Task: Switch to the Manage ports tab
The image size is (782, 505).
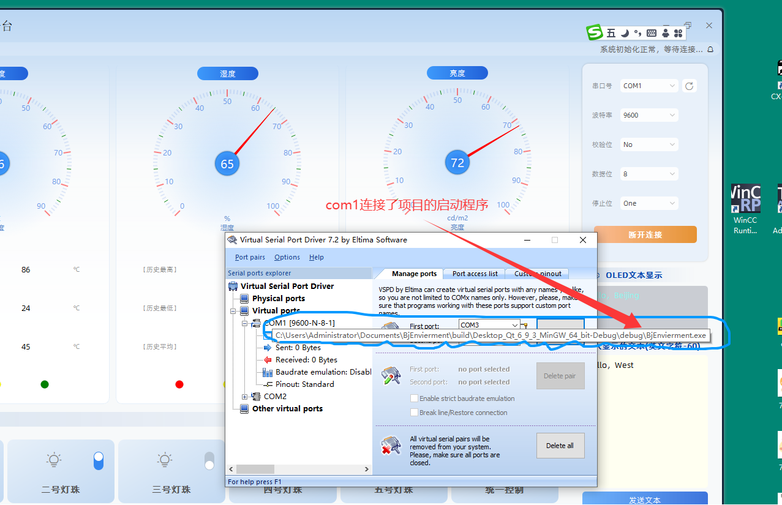Action: tap(415, 274)
